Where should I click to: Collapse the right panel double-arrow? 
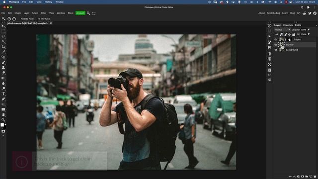[x=296, y=22]
